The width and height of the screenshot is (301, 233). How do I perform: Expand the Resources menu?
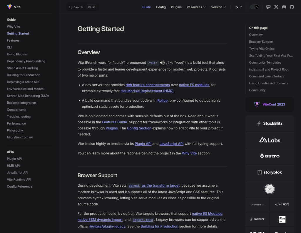[196, 7]
